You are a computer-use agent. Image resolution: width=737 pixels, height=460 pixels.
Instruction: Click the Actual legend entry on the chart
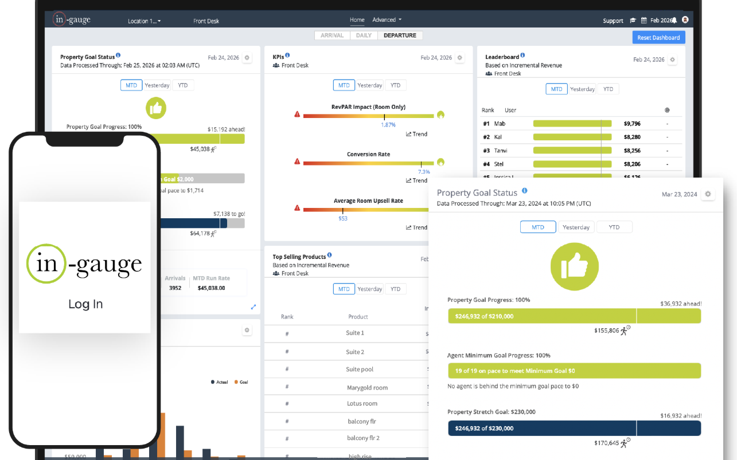click(x=219, y=382)
